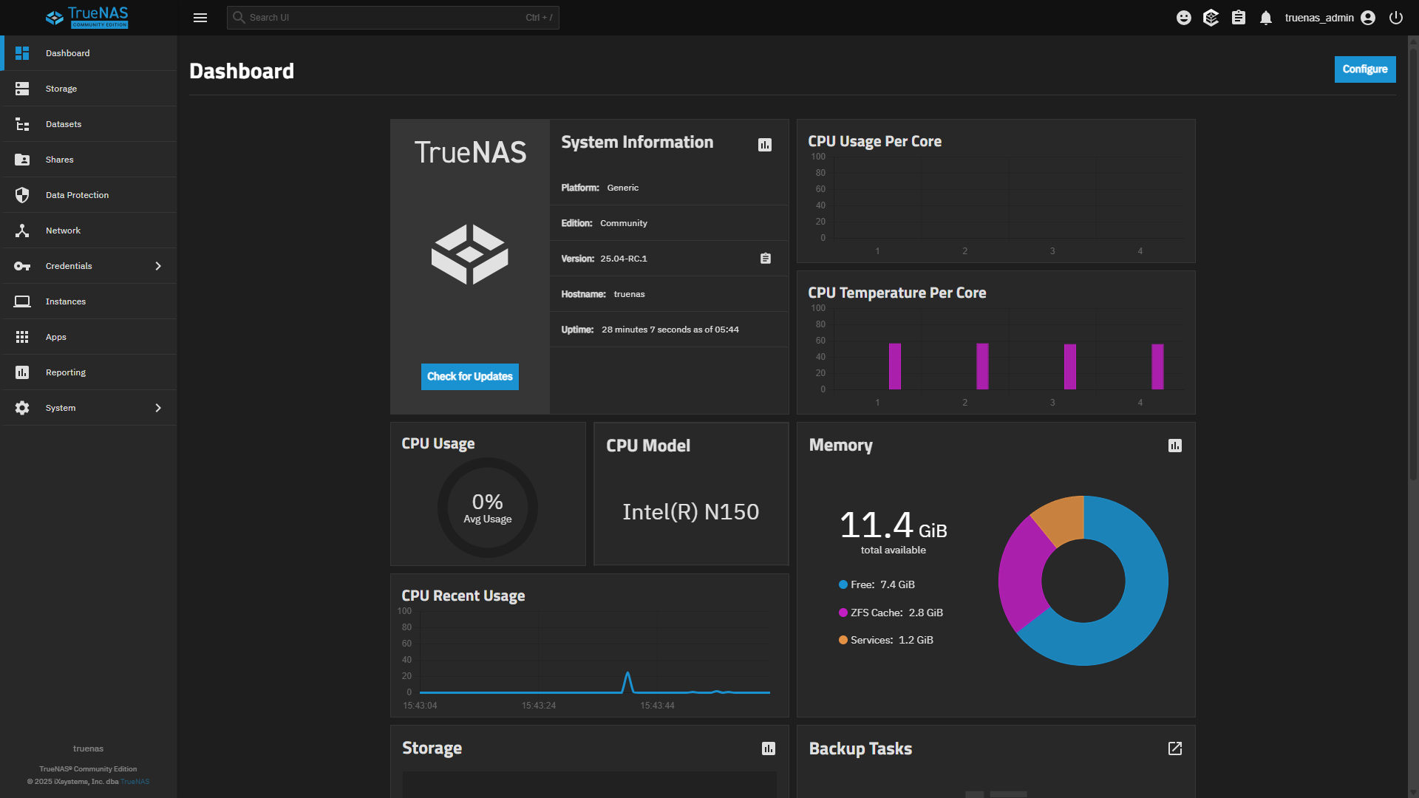This screenshot has width=1419, height=798.
Task: Open Memory reports chart icon
Action: click(x=1175, y=446)
